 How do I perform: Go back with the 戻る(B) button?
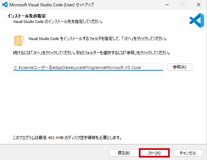click(124, 153)
